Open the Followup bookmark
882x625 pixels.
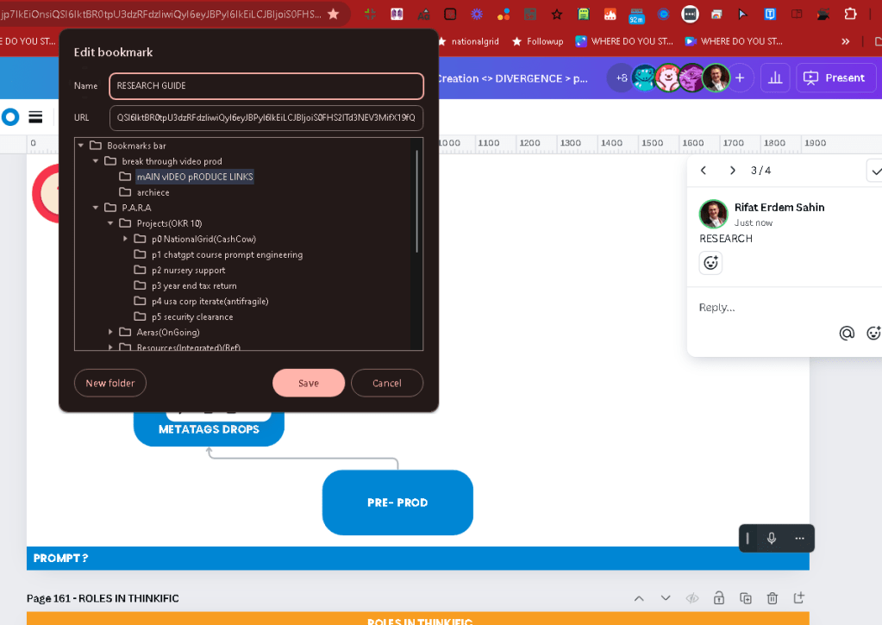click(x=538, y=41)
